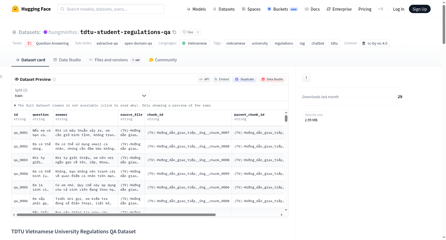Click the chatbot tag
Image resolution: width=446 pixels, height=240 pixels.
(x=318, y=43)
